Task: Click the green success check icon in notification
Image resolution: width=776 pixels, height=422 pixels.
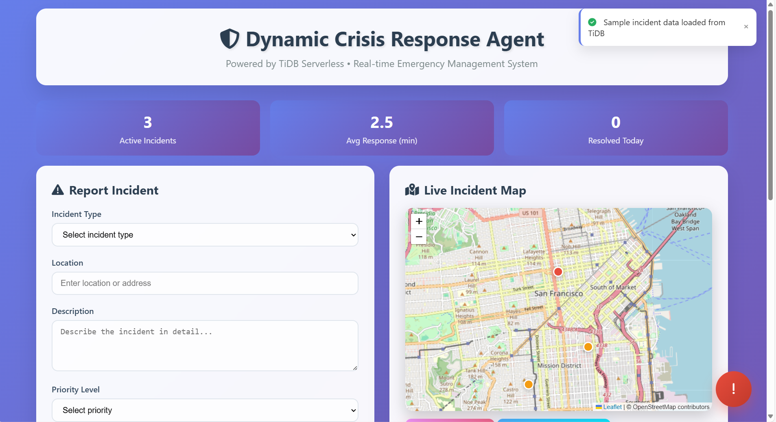Action: pos(592,22)
